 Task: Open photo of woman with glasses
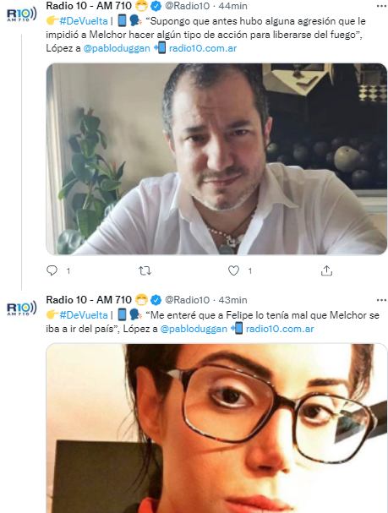coord(216,428)
